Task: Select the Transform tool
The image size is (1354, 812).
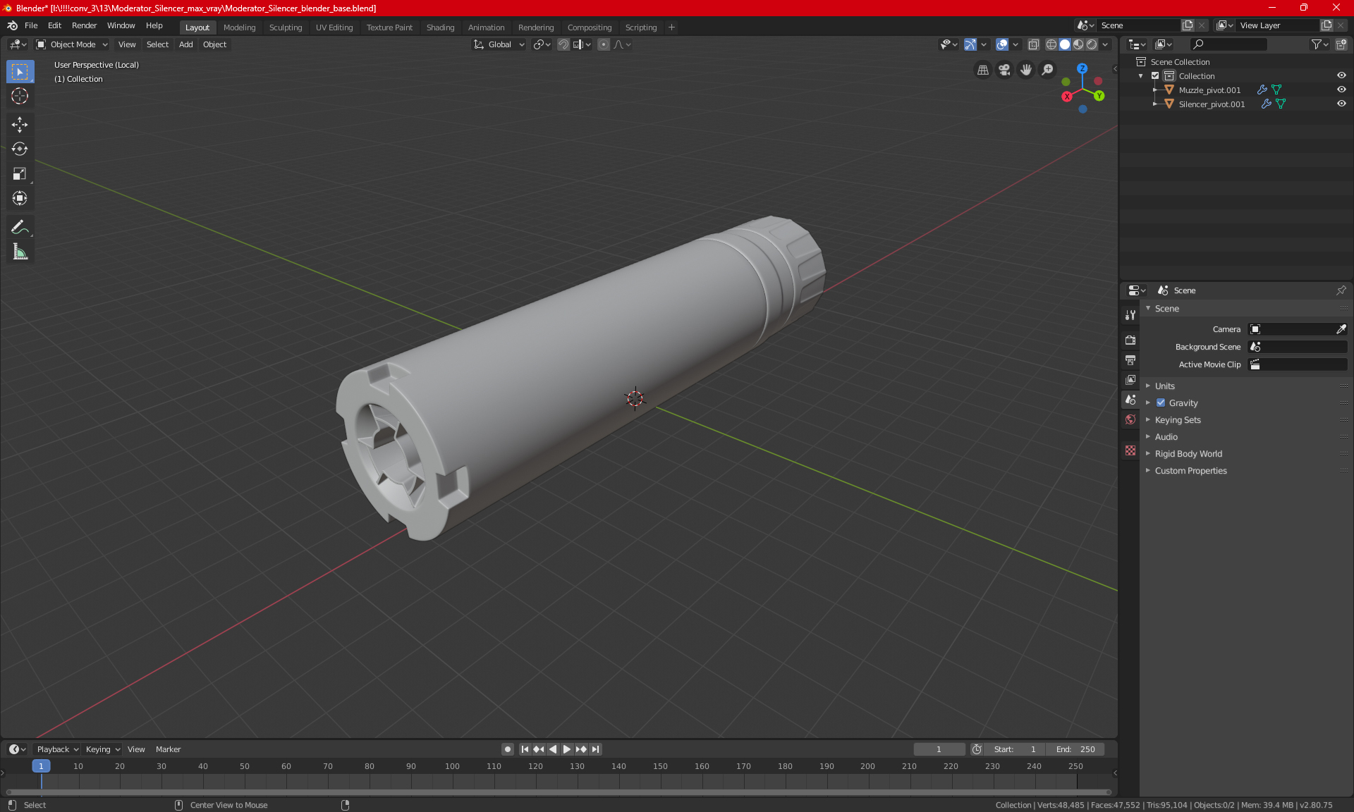Action: (20, 198)
